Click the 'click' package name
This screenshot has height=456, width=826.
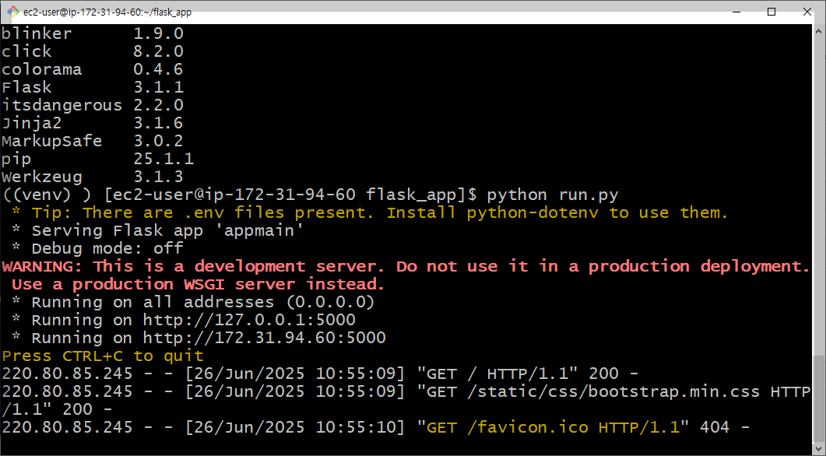click(x=27, y=51)
